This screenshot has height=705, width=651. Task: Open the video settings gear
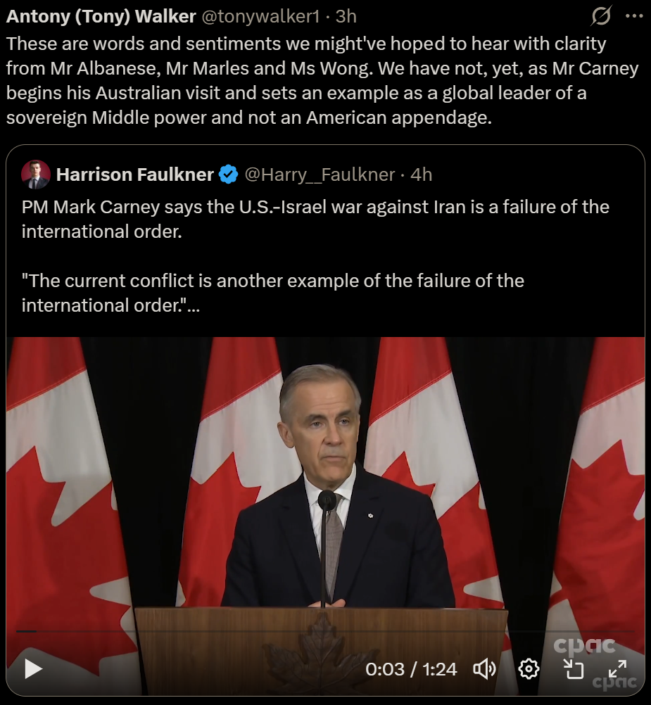[x=529, y=668]
